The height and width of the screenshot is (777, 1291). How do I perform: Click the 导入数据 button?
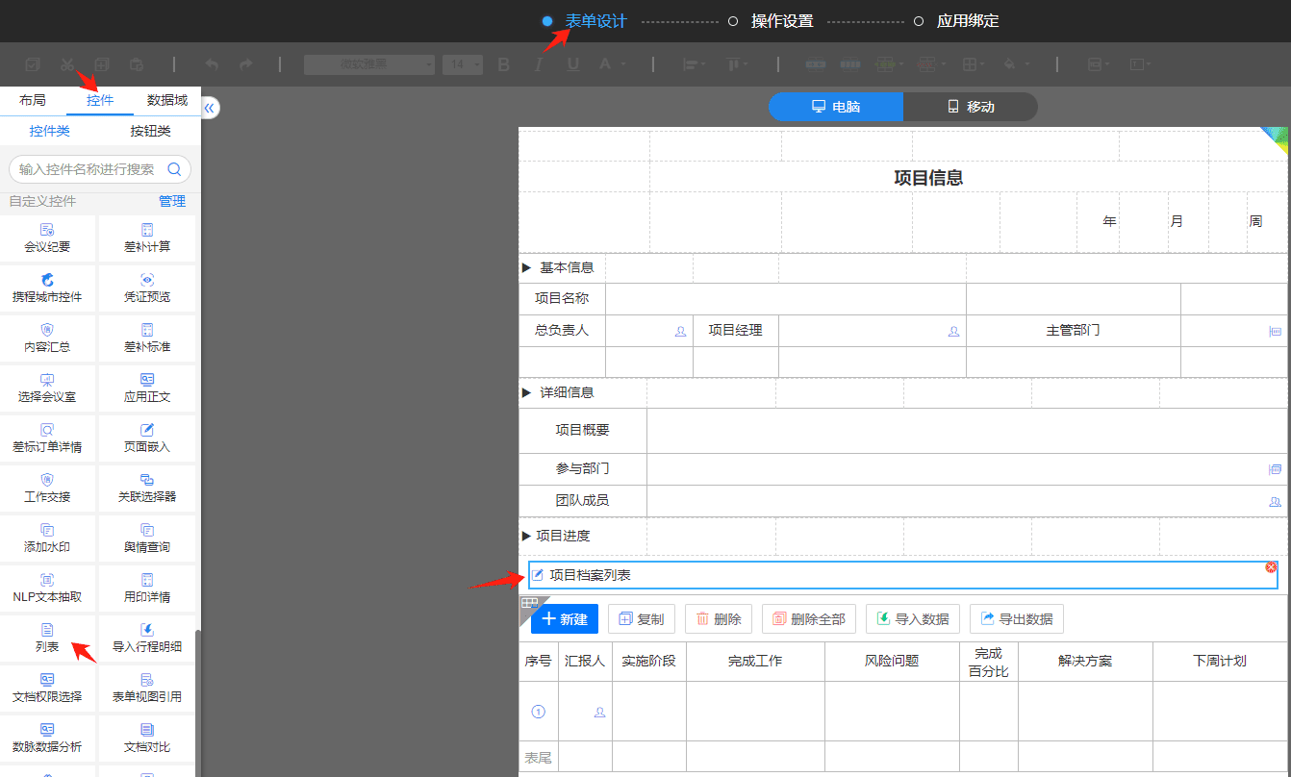click(x=913, y=618)
